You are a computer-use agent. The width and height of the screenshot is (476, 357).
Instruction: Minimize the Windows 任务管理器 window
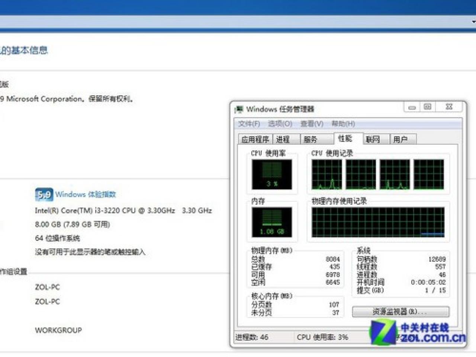coord(412,107)
